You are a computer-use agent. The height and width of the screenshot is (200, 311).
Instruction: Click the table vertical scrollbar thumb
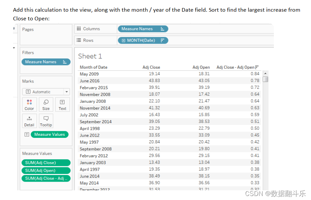(266, 79)
